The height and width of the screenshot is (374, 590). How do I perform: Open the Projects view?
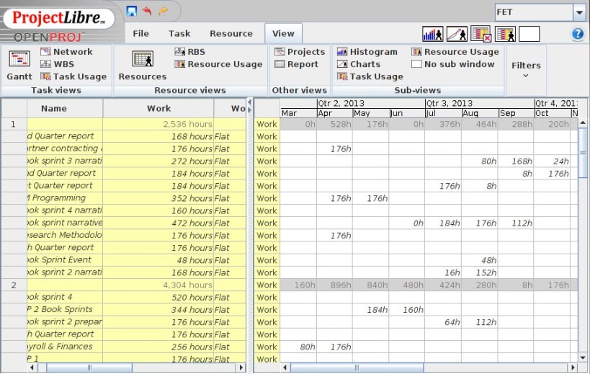pos(300,52)
